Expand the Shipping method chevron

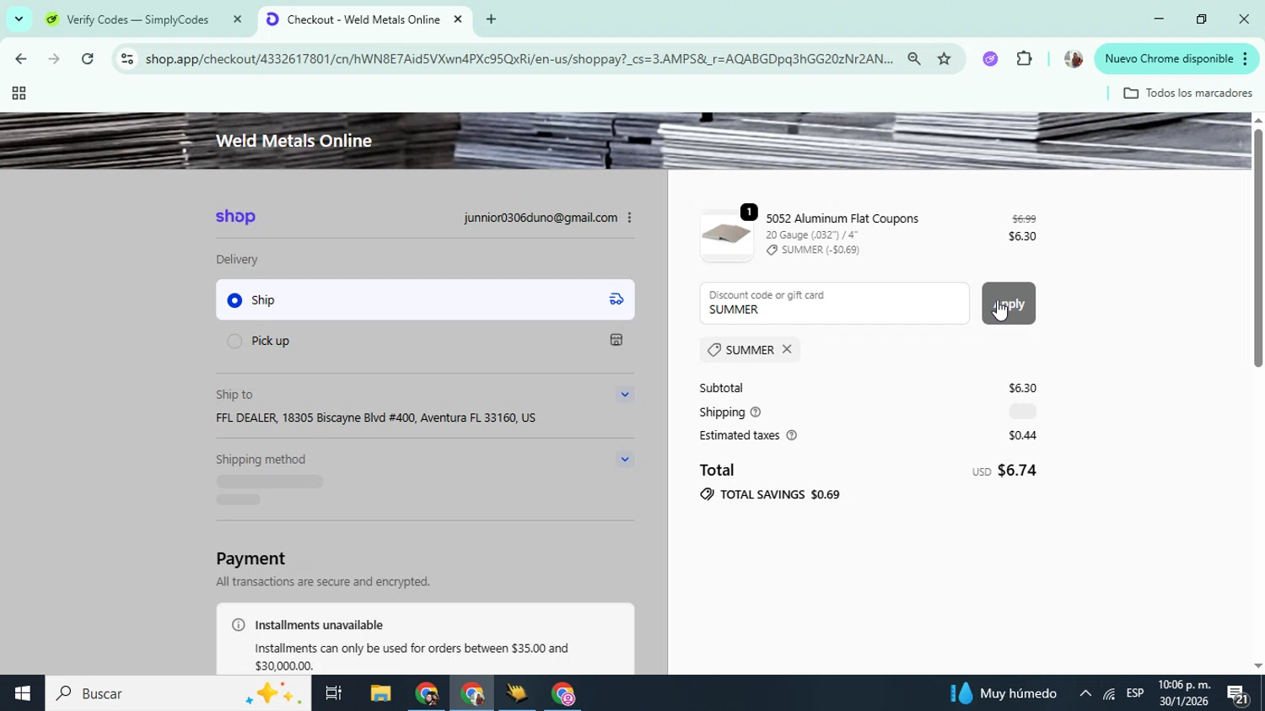[x=625, y=460]
